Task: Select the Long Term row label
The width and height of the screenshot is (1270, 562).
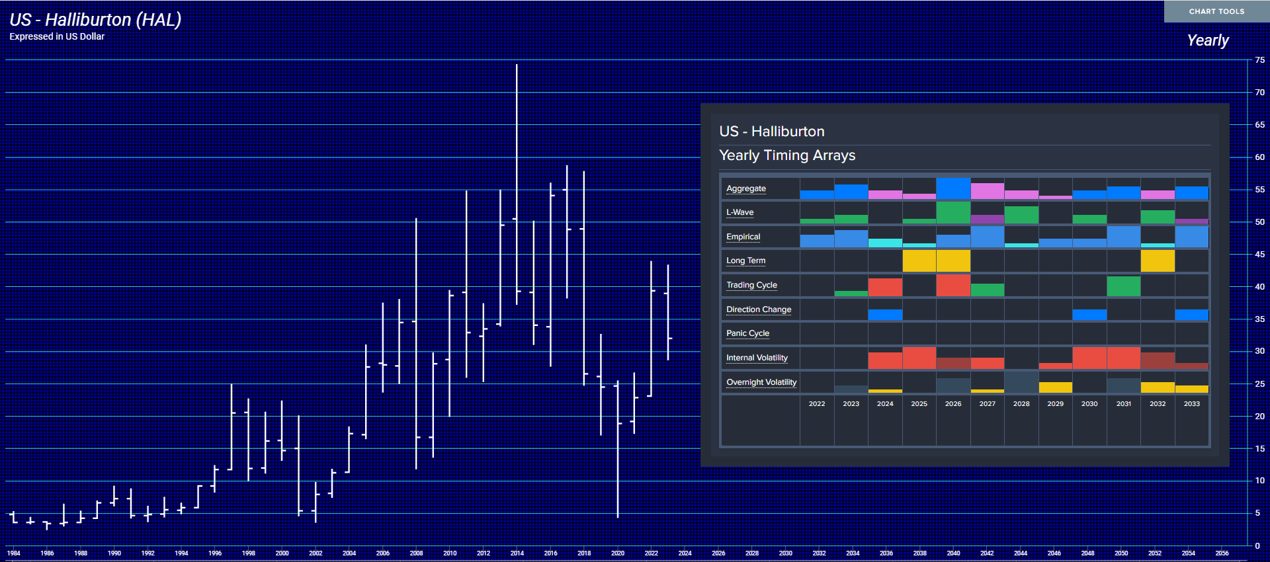Action: point(746,261)
